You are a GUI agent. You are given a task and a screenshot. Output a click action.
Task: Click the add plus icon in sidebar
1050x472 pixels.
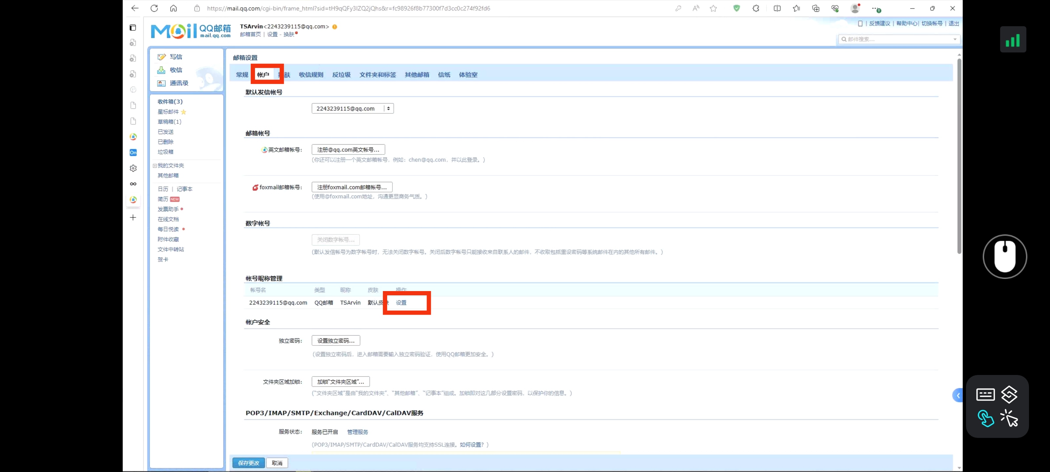[133, 217]
